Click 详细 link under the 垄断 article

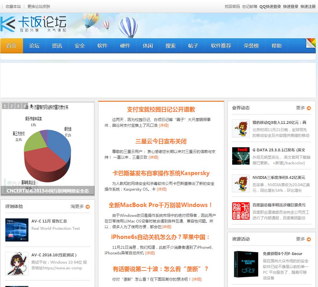(x=197, y=279)
